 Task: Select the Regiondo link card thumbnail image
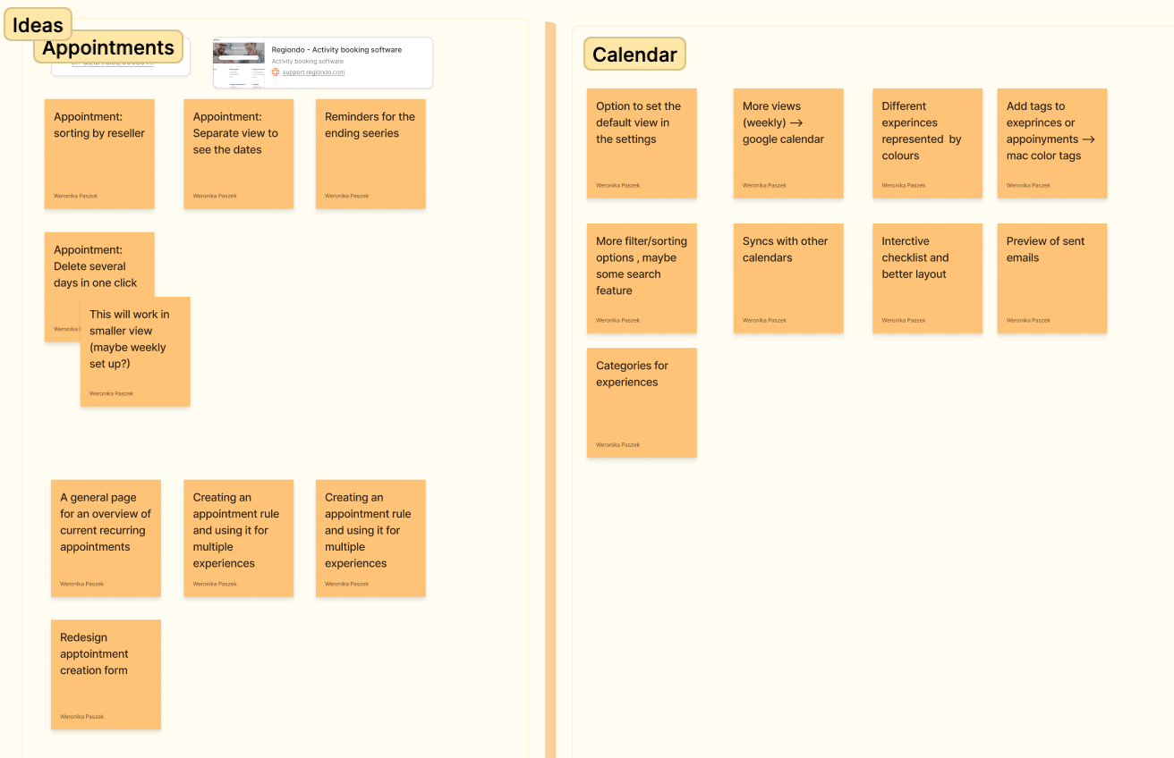239,63
